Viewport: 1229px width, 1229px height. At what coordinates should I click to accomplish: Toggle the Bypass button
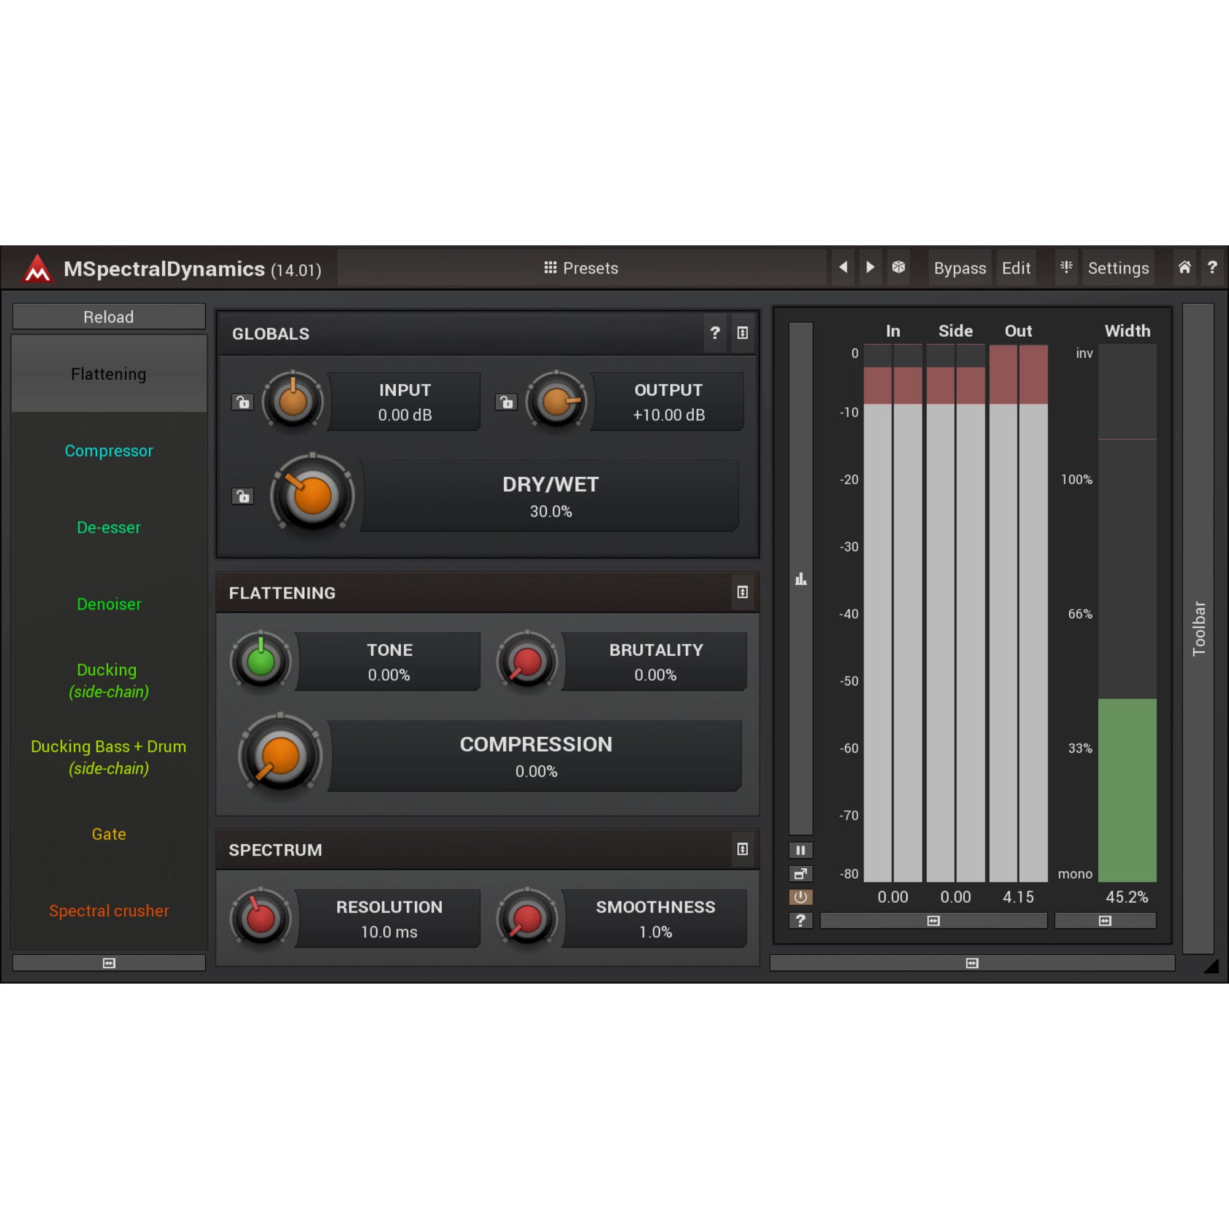click(x=960, y=268)
